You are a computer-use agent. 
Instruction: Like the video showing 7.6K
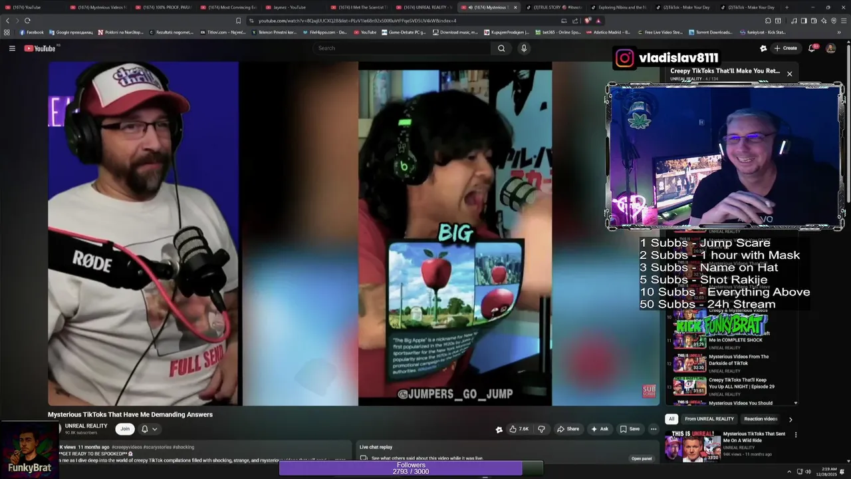519,429
